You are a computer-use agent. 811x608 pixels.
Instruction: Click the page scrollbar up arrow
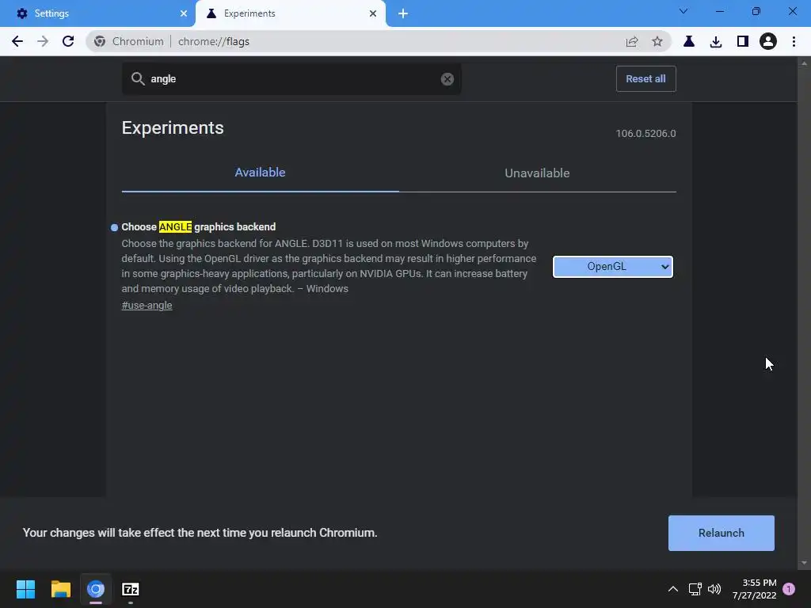(x=804, y=63)
